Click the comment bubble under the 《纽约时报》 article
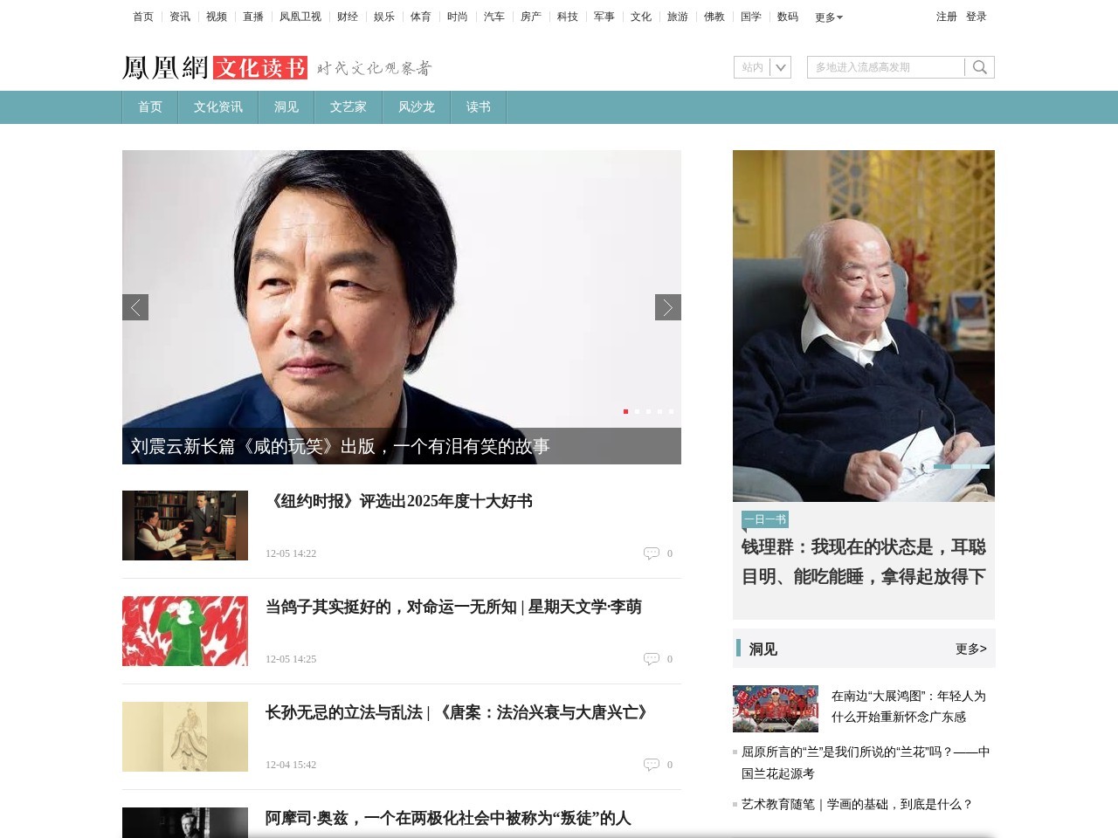1118x838 pixels. tap(652, 553)
